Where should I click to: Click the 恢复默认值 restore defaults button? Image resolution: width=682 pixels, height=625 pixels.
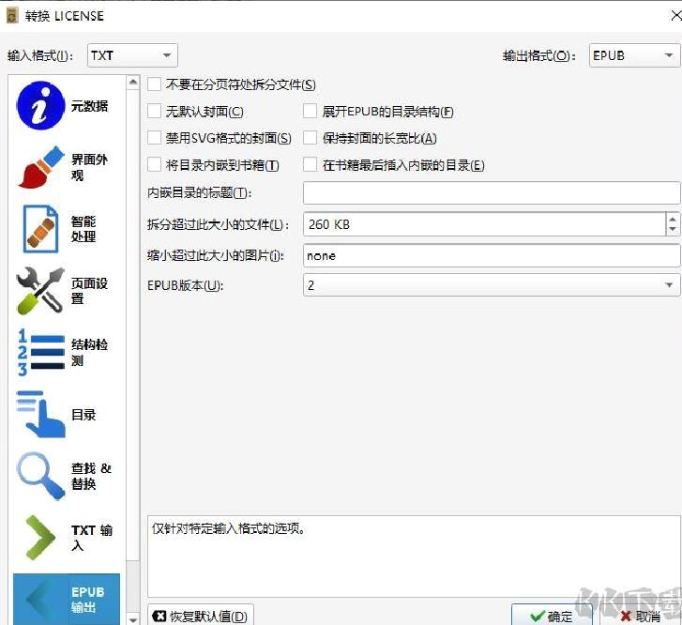201,616
